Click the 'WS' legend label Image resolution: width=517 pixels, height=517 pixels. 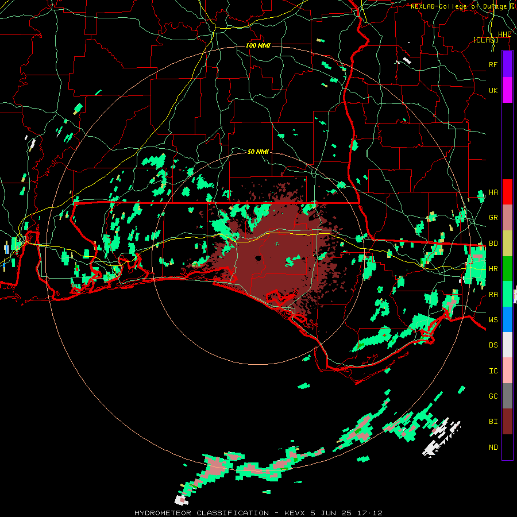pos(493,320)
